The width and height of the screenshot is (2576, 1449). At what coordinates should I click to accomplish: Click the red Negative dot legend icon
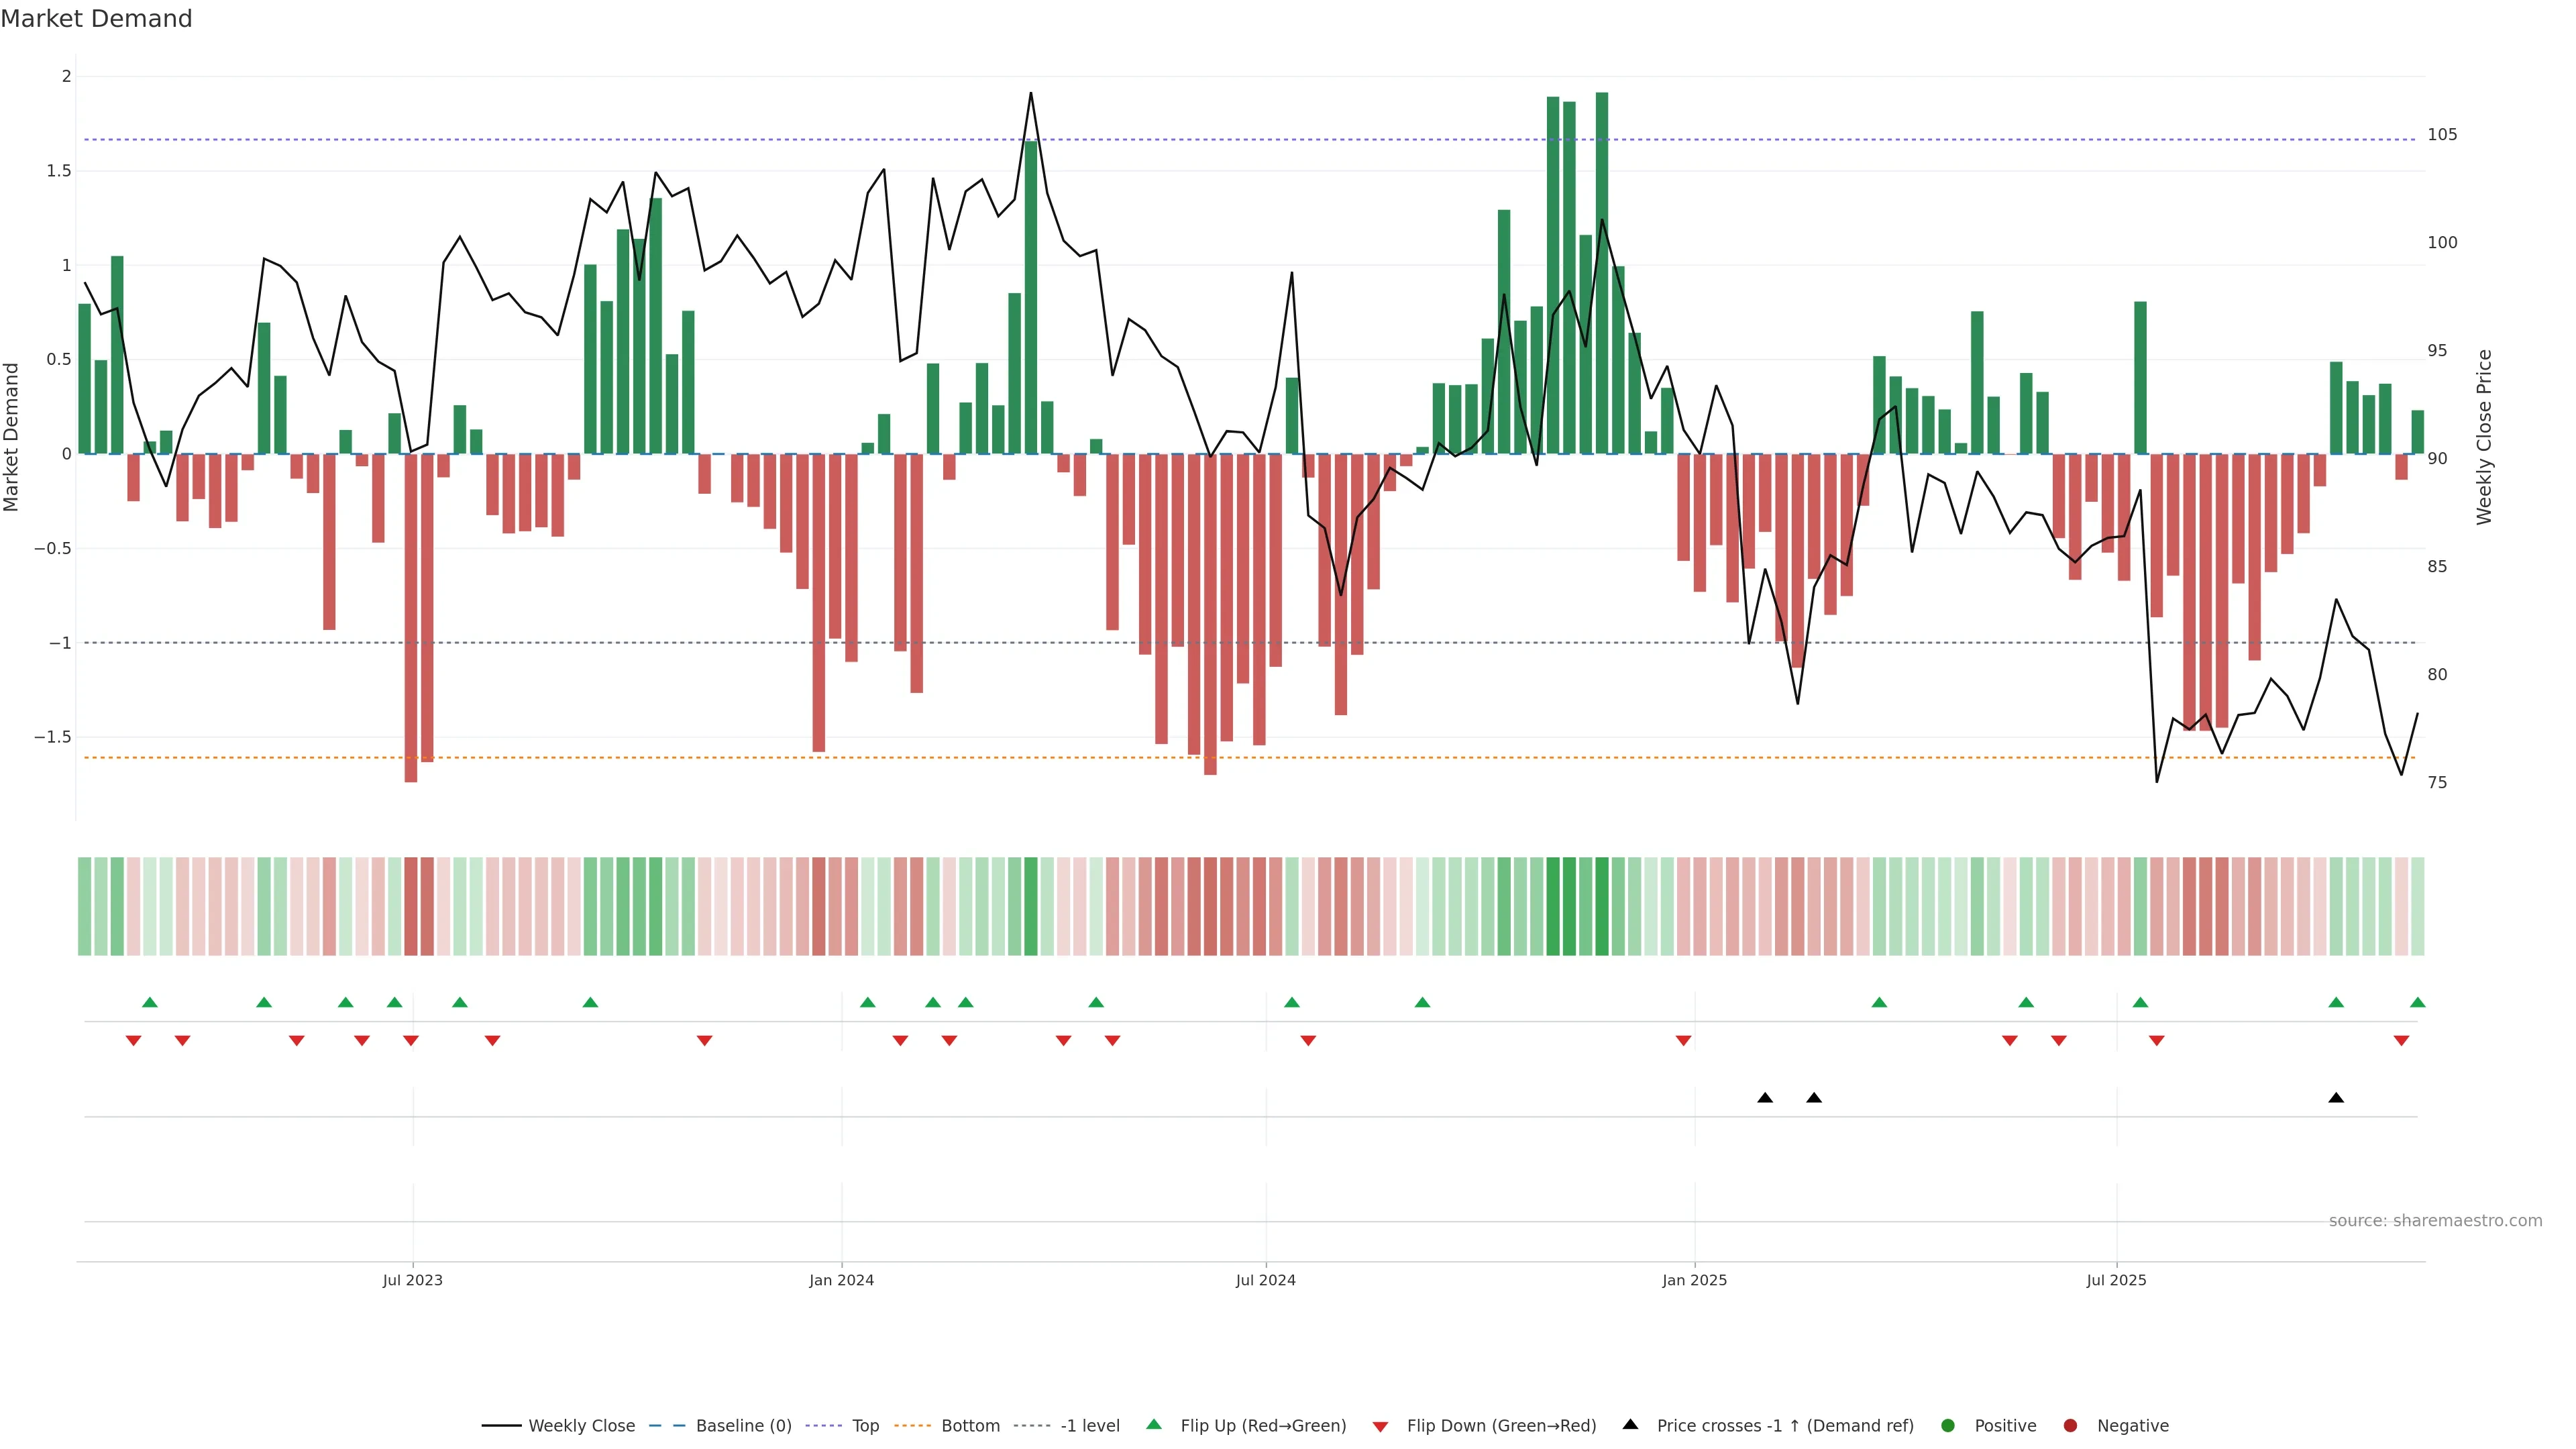(x=2070, y=1426)
